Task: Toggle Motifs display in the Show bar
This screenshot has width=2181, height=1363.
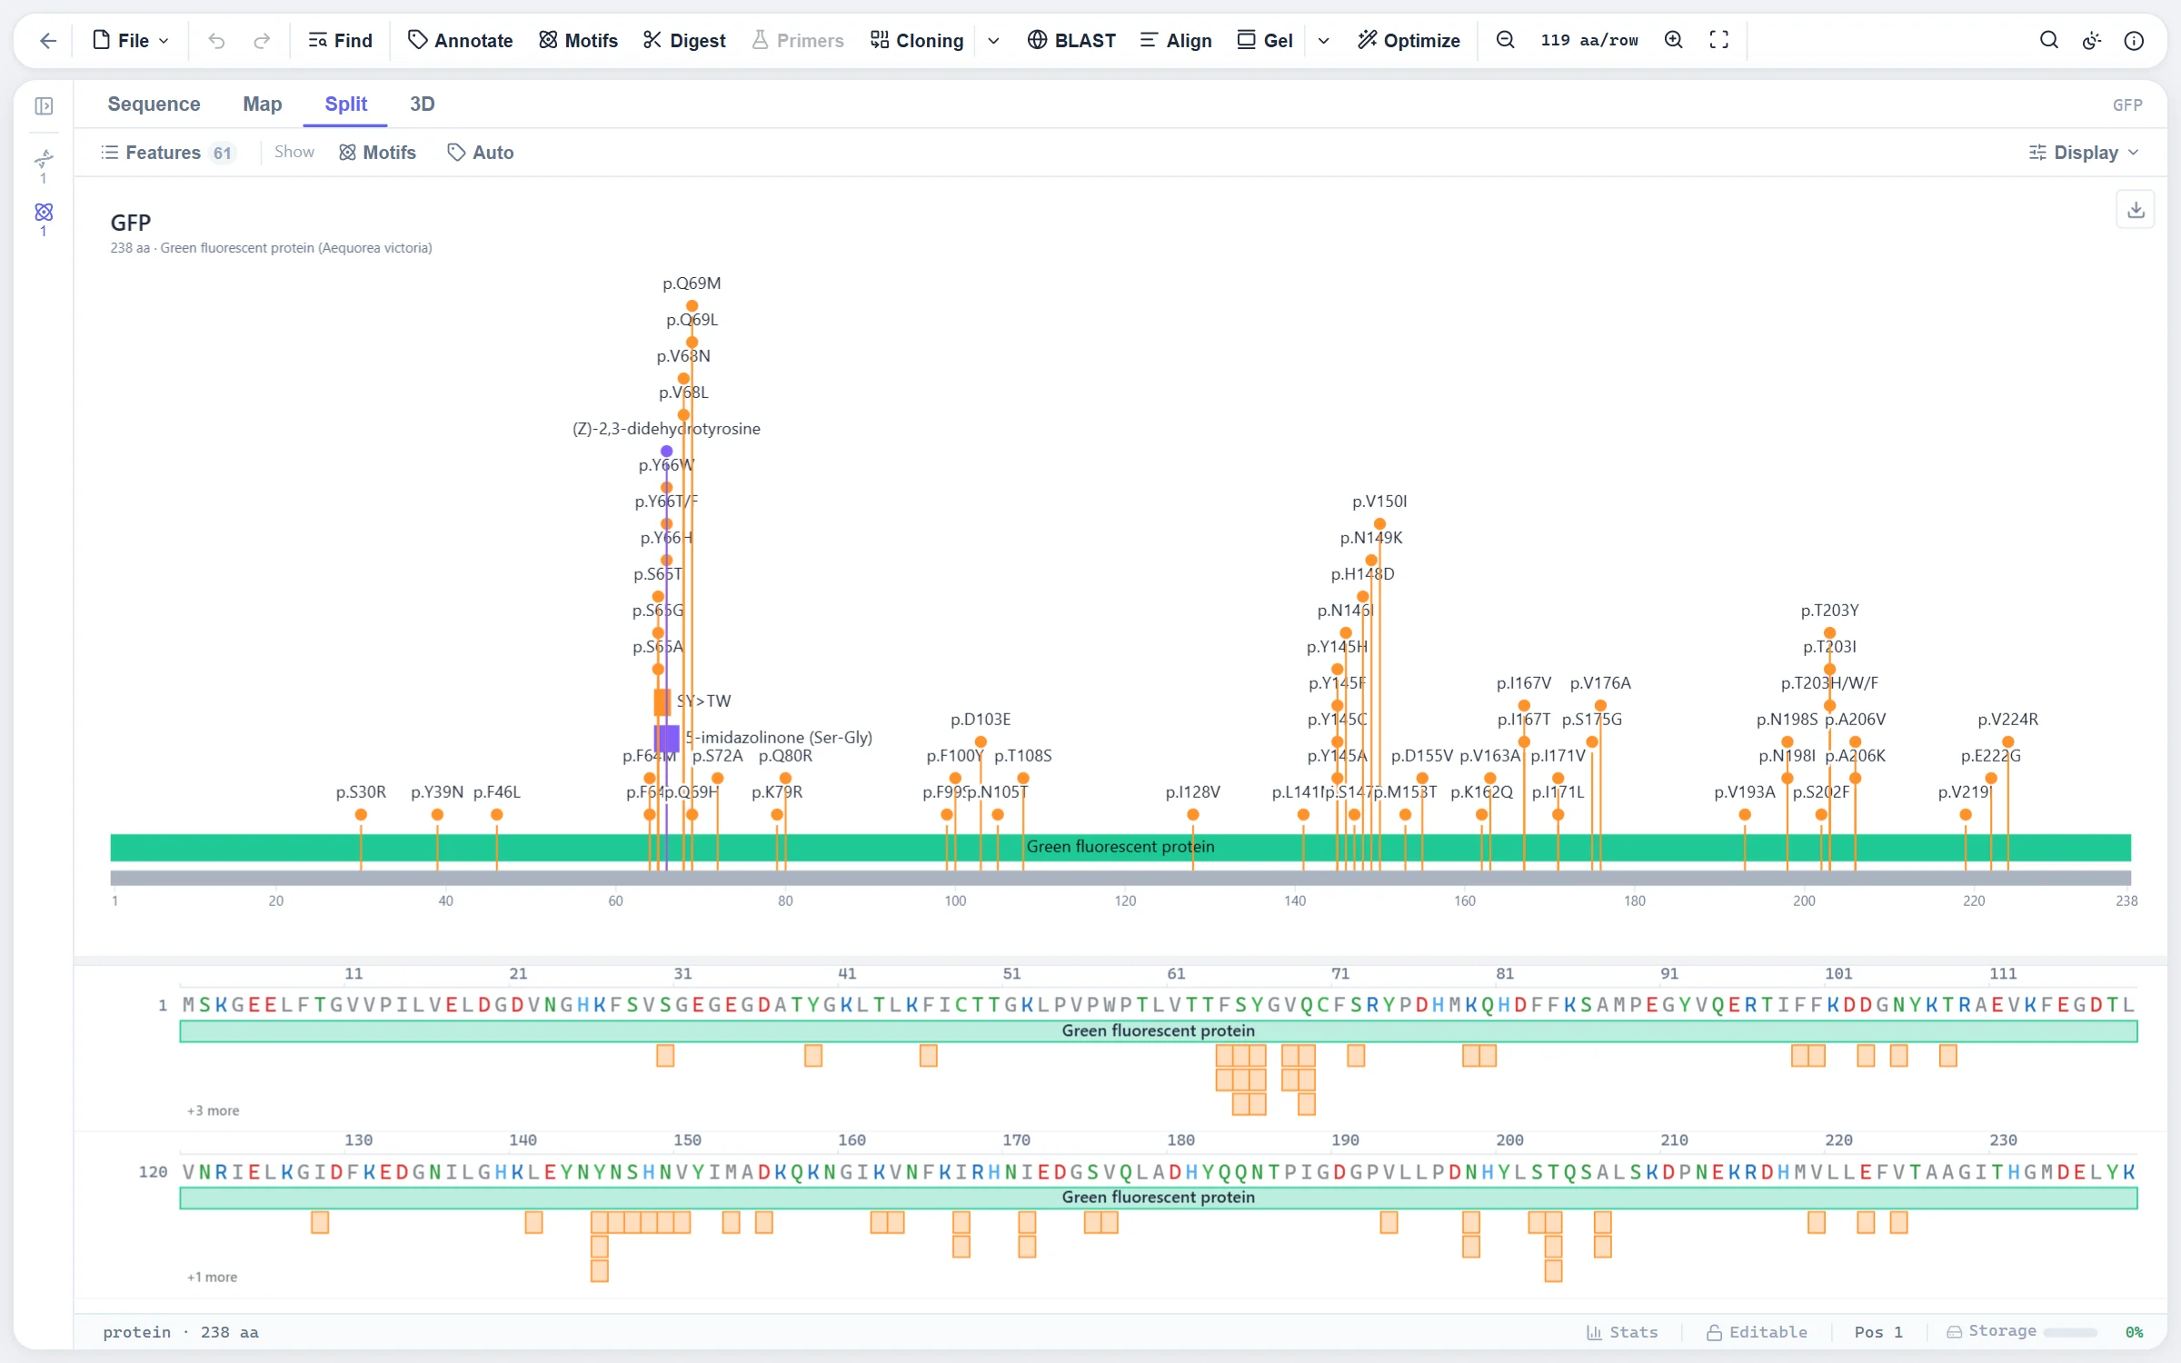Action: (x=377, y=153)
